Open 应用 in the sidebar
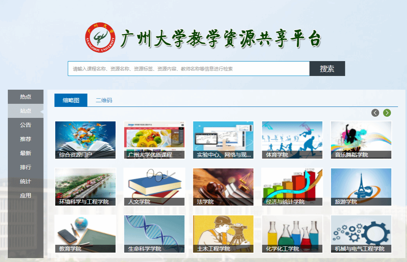This screenshot has height=262, width=407. (25, 196)
